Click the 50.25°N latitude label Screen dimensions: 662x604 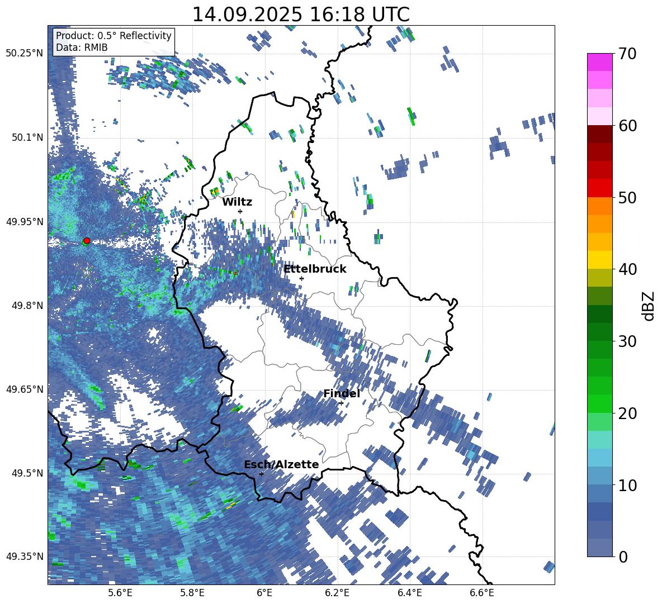pyautogui.click(x=25, y=54)
